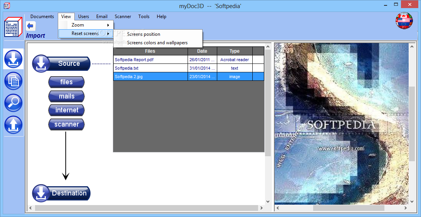Click the myDoc3D document cube logo

point(14,27)
